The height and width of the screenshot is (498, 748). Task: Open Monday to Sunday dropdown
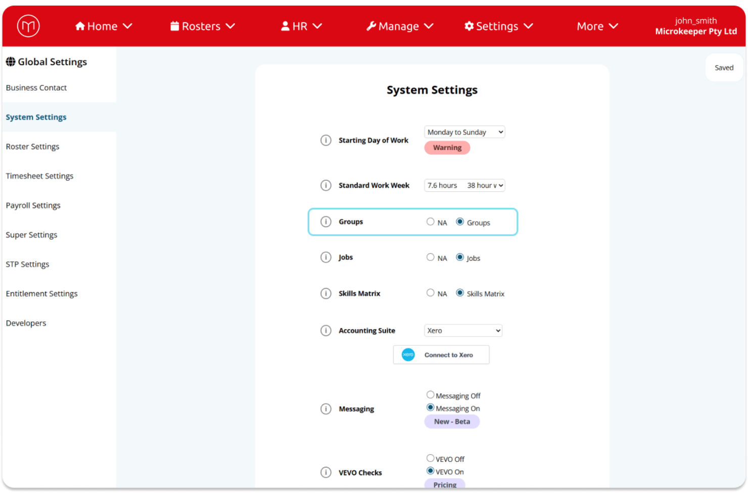point(464,132)
